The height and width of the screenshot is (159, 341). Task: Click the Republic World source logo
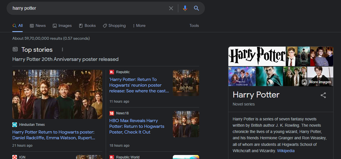(112, 157)
